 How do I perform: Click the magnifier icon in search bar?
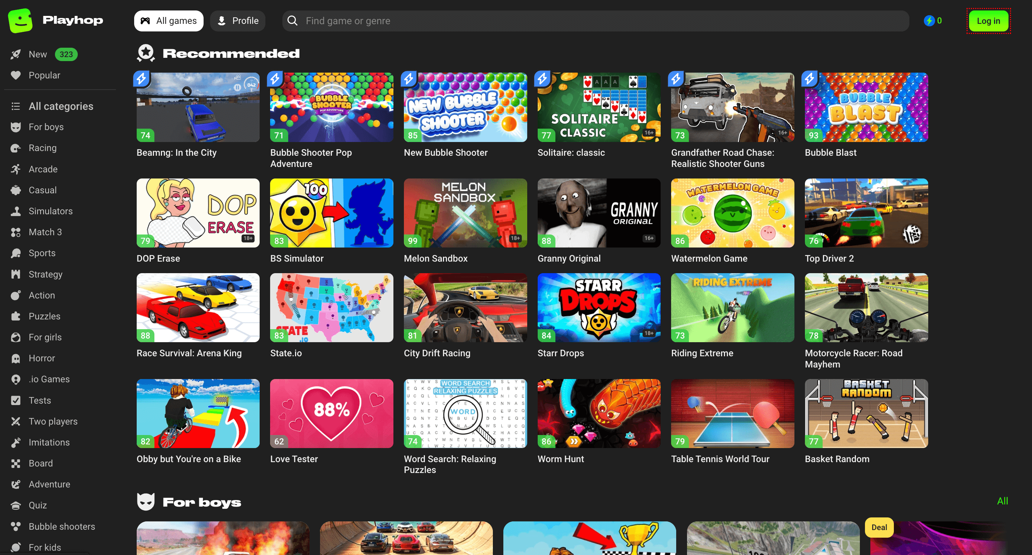[293, 21]
